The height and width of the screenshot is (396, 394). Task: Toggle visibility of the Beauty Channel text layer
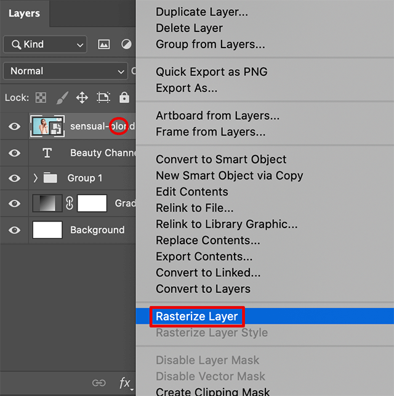pos(14,153)
